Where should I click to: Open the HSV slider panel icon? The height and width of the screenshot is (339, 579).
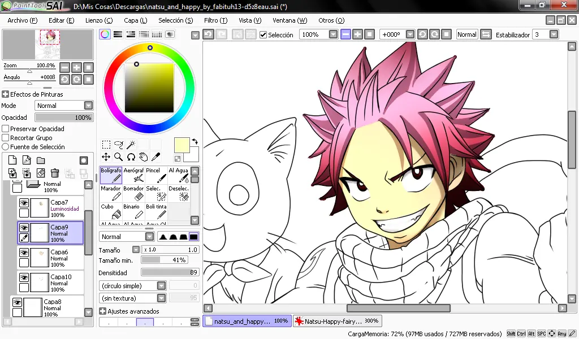coord(131,34)
